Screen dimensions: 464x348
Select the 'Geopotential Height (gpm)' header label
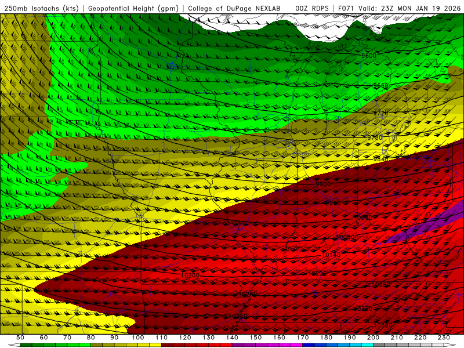pyautogui.click(x=133, y=9)
